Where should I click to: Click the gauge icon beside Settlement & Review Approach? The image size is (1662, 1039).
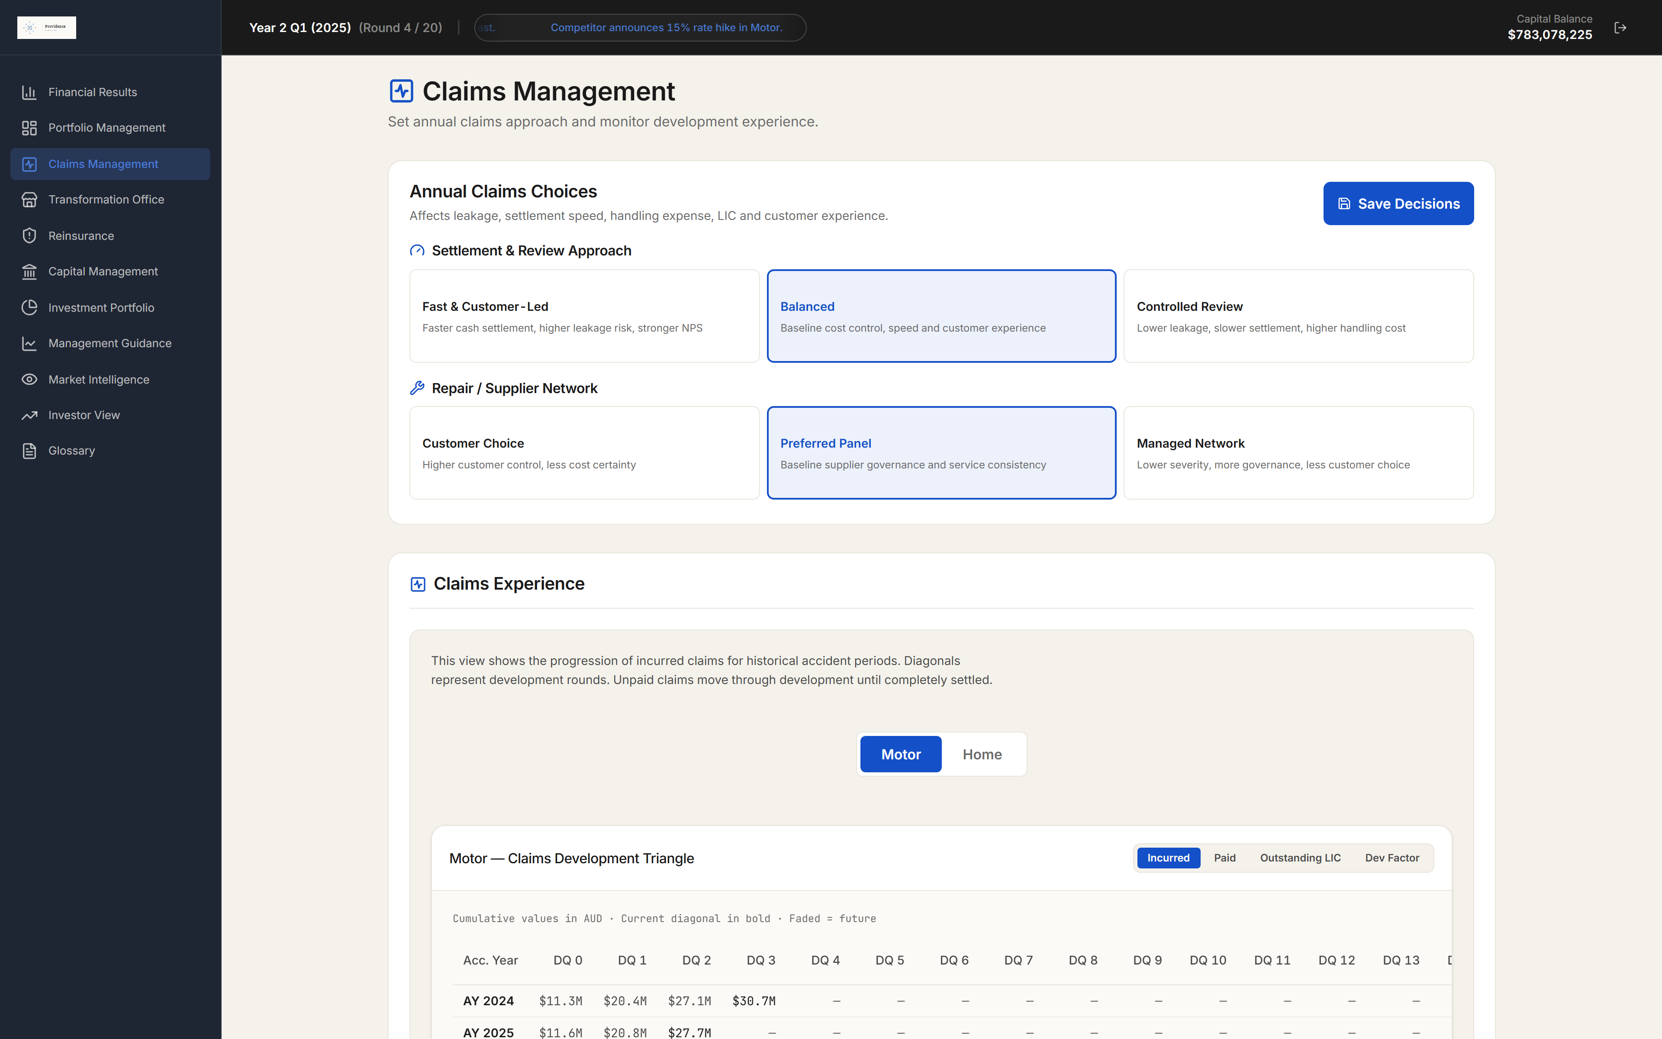417,251
